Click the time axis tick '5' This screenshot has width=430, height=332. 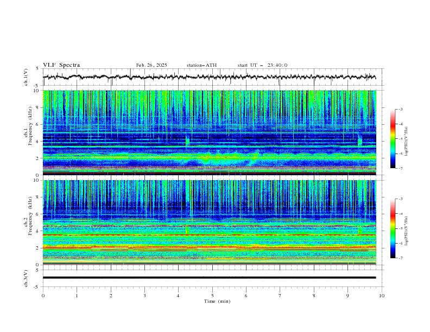point(212,296)
